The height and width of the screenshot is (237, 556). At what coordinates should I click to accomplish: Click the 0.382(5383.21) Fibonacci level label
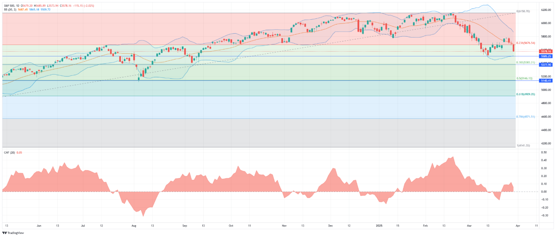coord(526,62)
